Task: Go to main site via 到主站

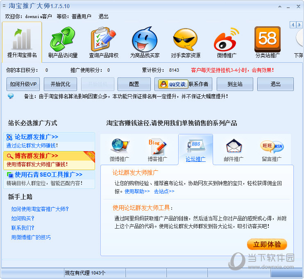Action: (x=235, y=84)
